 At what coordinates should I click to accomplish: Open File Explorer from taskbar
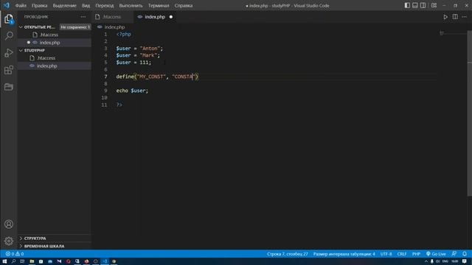[x=32, y=261]
